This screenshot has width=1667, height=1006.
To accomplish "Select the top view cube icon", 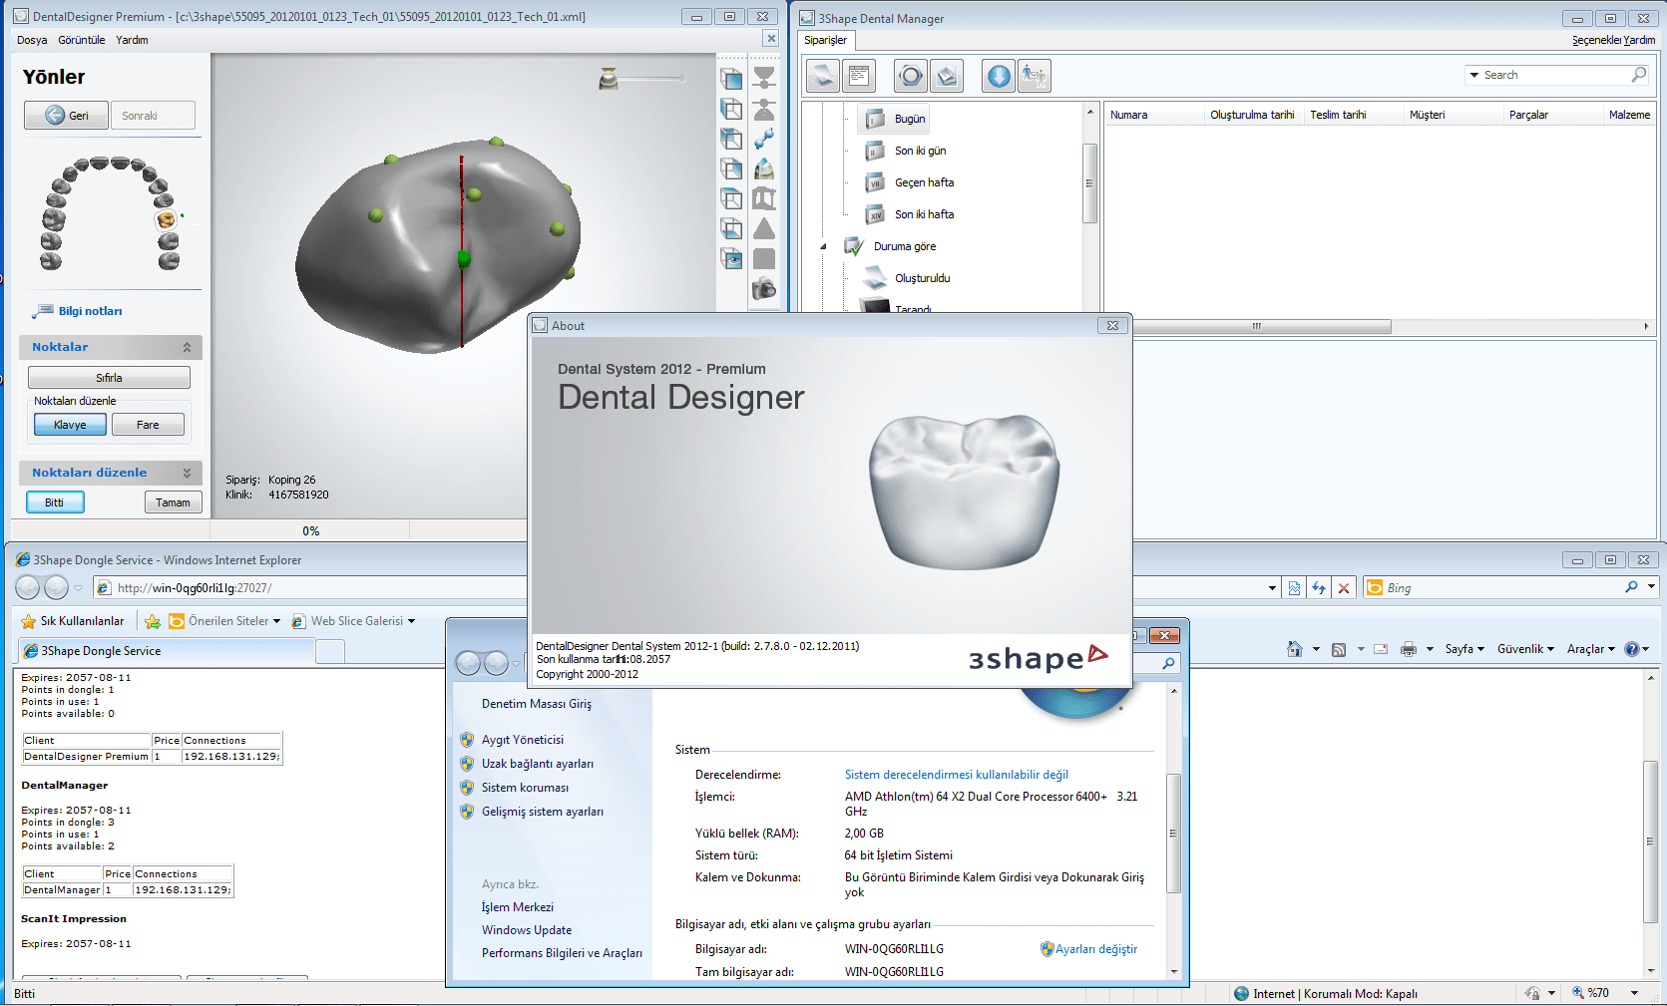I will pyautogui.click(x=731, y=198).
